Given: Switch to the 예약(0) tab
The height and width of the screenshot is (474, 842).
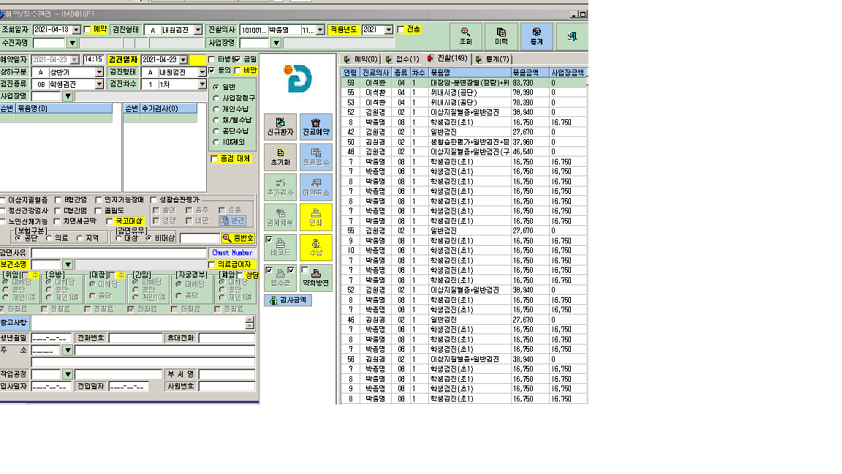Looking at the screenshot, I should click(x=361, y=59).
